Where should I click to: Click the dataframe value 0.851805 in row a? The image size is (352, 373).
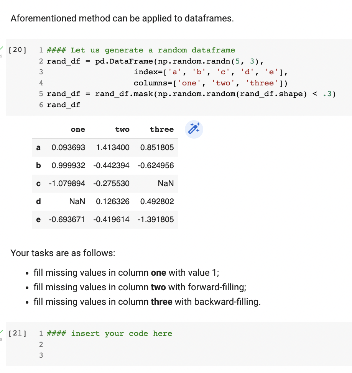pyautogui.click(x=158, y=147)
